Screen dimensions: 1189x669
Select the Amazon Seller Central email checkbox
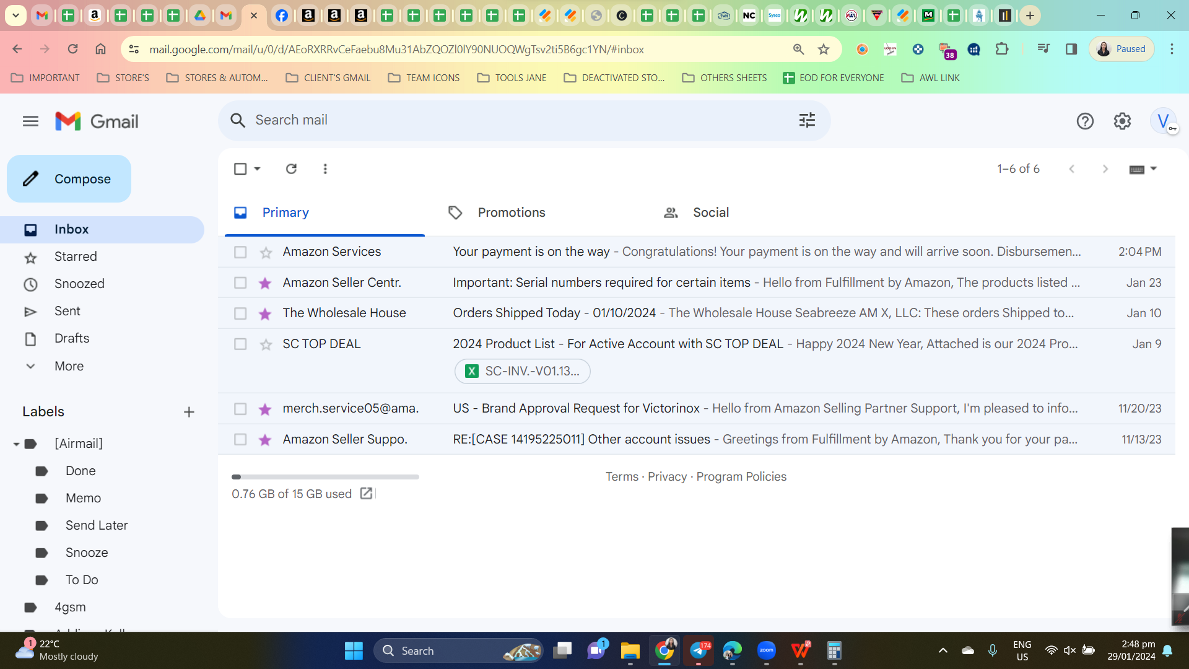pos(240,283)
